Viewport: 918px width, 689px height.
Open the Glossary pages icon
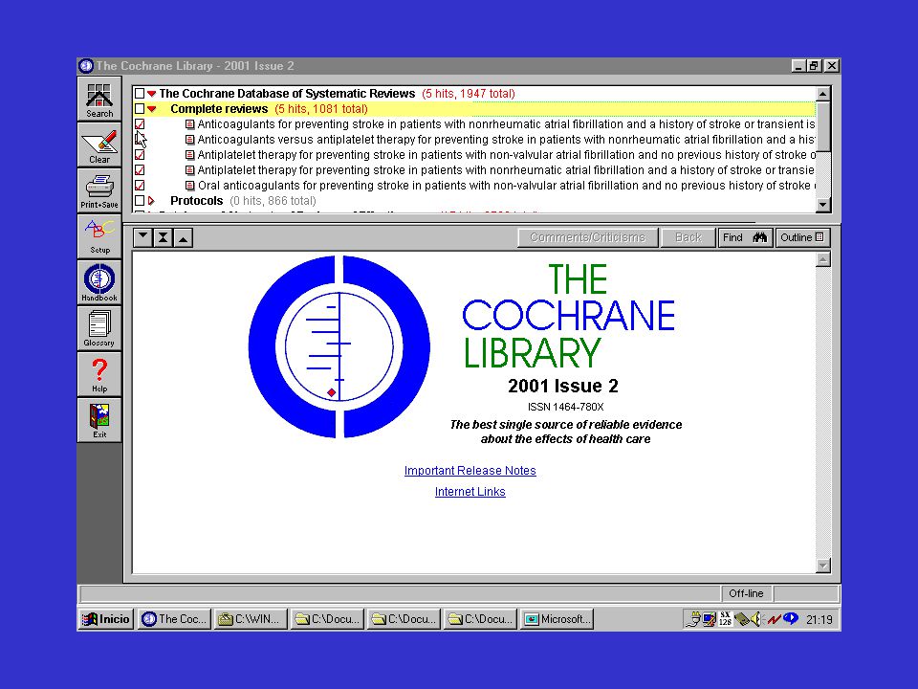pyautogui.click(x=99, y=327)
